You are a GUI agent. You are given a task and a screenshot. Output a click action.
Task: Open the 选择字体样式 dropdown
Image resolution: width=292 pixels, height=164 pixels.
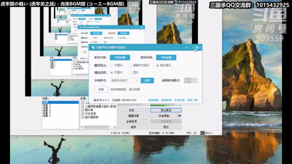click(x=124, y=81)
